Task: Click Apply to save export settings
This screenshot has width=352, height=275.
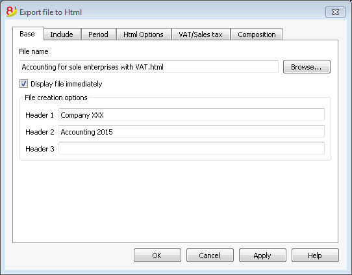Action: click(x=262, y=255)
